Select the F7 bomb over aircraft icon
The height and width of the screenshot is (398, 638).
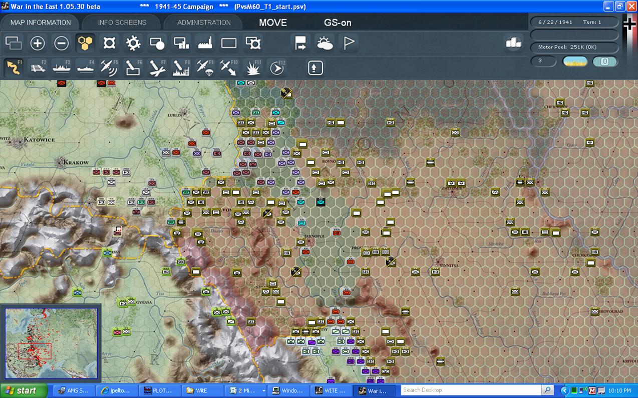tap(157, 67)
